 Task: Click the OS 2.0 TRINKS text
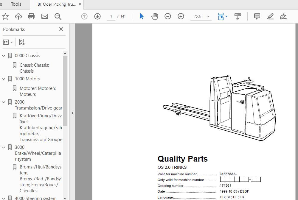click(x=172, y=167)
